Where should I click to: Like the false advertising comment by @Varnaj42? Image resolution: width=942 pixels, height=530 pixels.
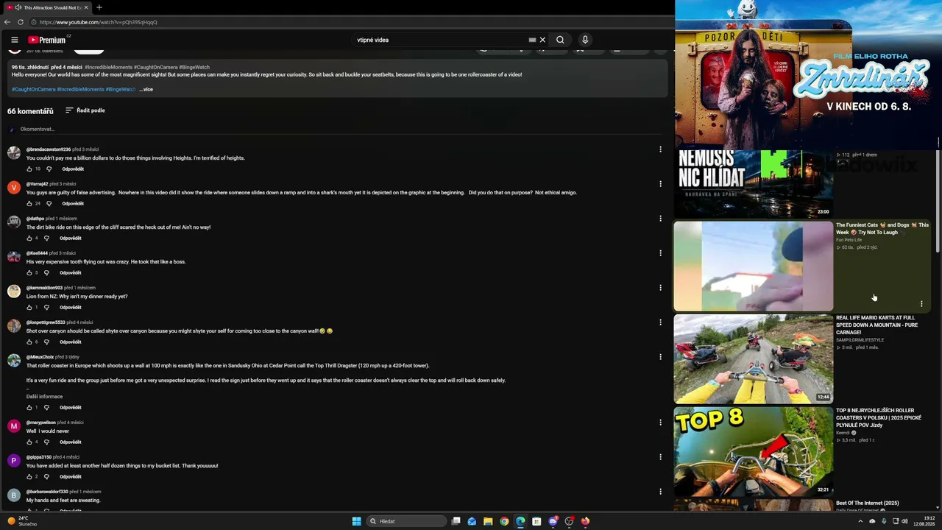(29, 203)
